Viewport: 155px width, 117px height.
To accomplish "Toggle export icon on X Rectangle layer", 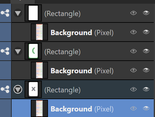I will tap(133, 89).
